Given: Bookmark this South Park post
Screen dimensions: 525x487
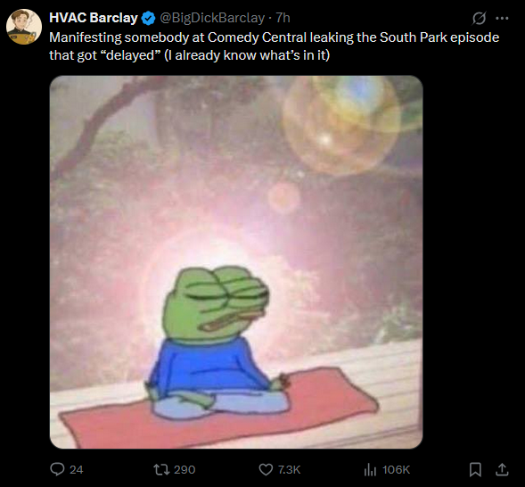Looking at the screenshot, I should click(x=475, y=469).
